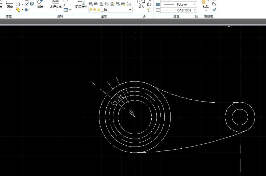The image size is (266, 176).
Task: Open the DASHED2 linetype dropdown
Action: click(195, 10)
